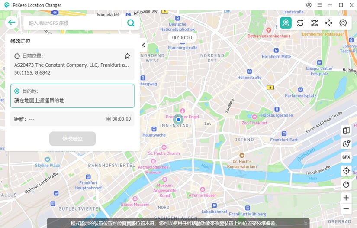The height and width of the screenshot is (228, 357).
Task: Favorite the current location with star
Action: (127, 56)
